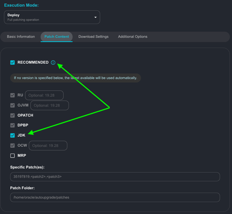The height and width of the screenshot is (214, 232).
Task: Focus the OJVM version input field
Action: coord(50,105)
